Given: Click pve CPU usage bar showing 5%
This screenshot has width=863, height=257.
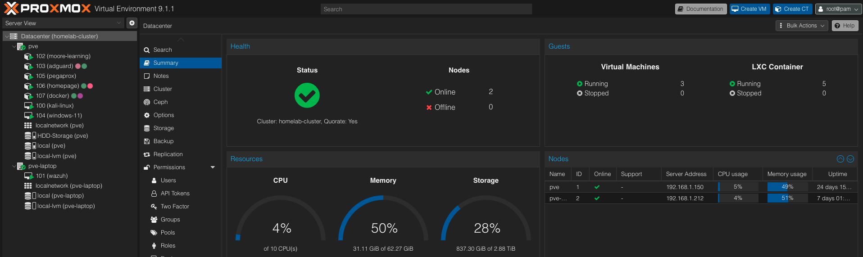Looking at the screenshot, I should coord(738,187).
